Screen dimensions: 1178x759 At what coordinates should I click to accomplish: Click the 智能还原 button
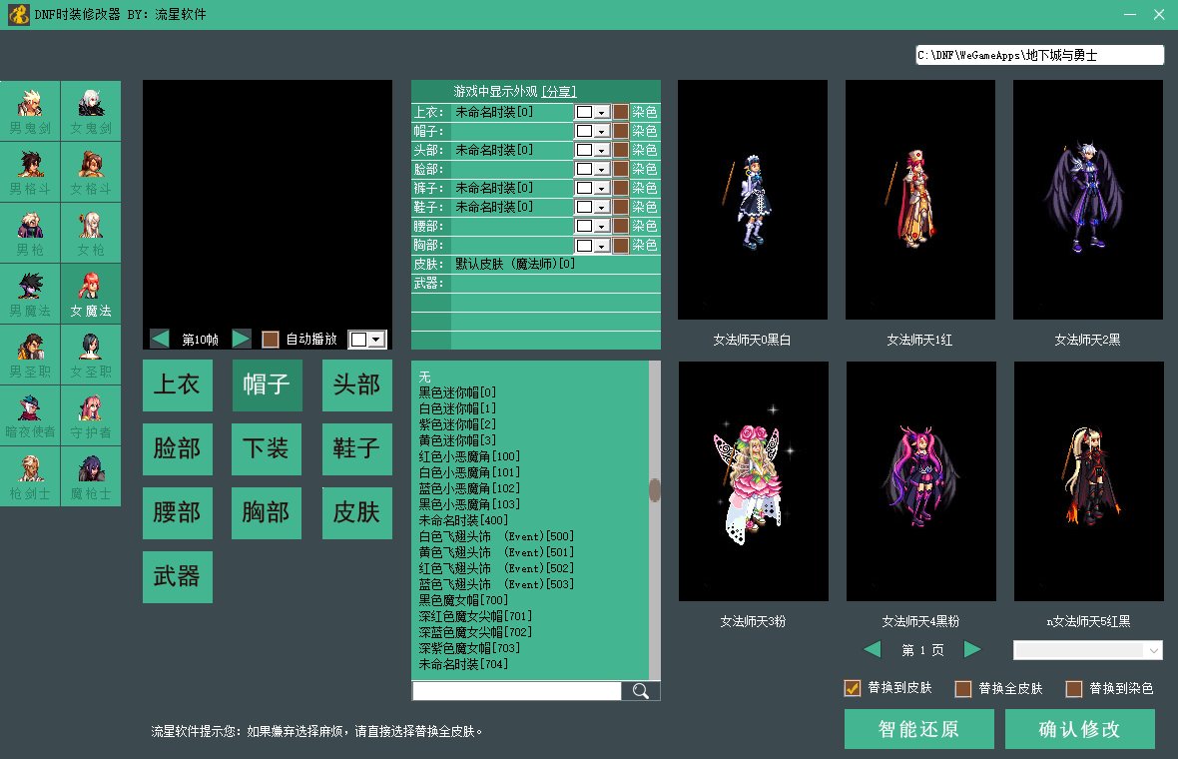click(918, 729)
